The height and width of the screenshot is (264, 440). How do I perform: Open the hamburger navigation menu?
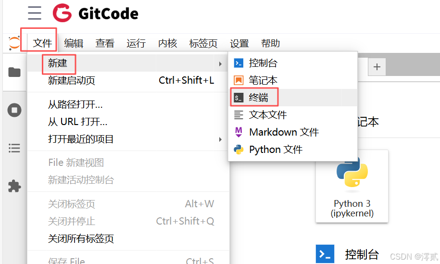click(x=35, y=13)
